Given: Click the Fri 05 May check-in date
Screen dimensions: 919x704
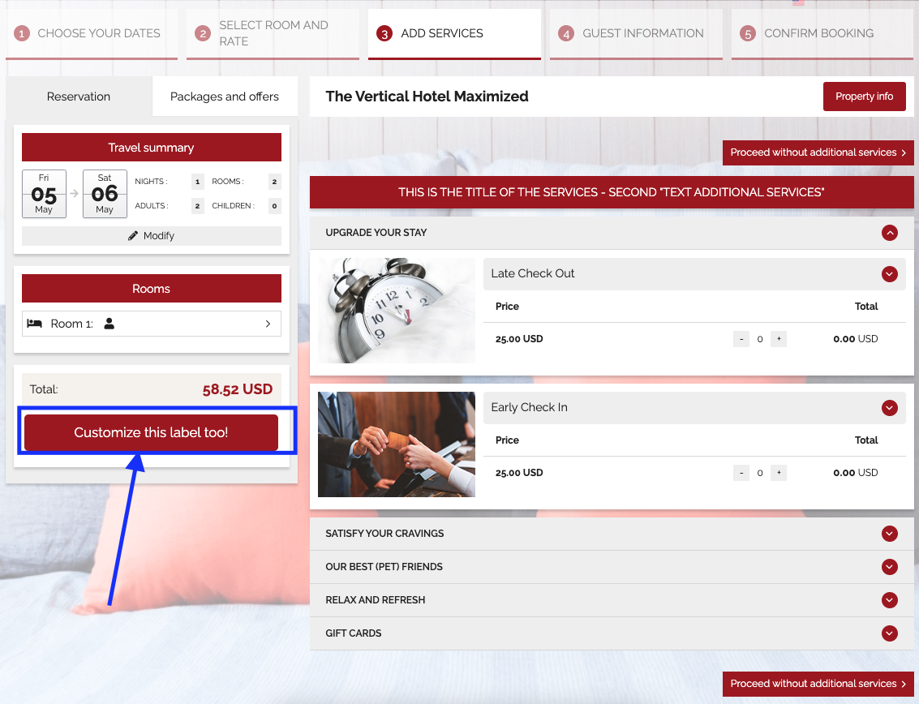Looking at the screenshot, I should [44, 194].
